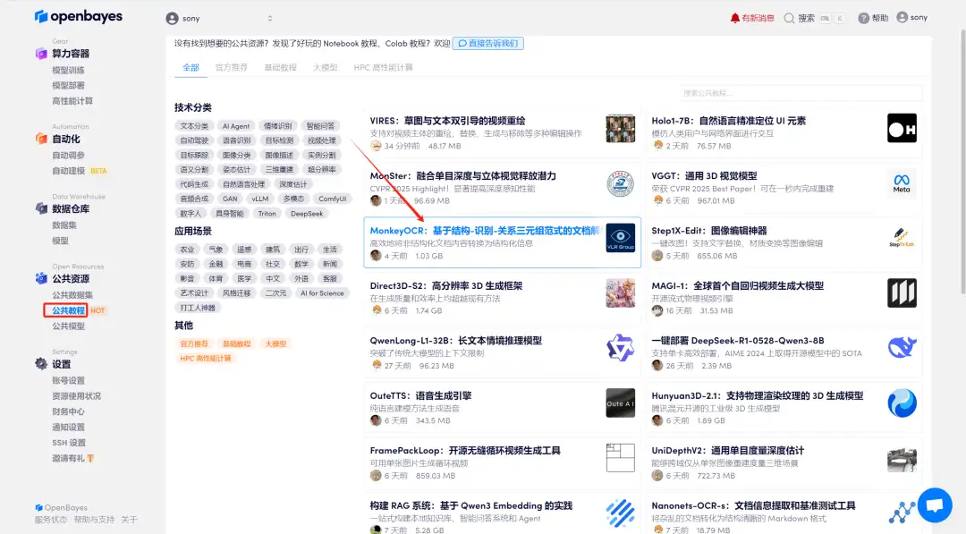Click the notification bell icon
Viewport: 966px width, 534px height.
(734, 18)
